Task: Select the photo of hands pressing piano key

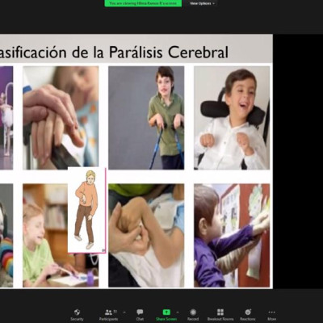Action: coord(61,118)
